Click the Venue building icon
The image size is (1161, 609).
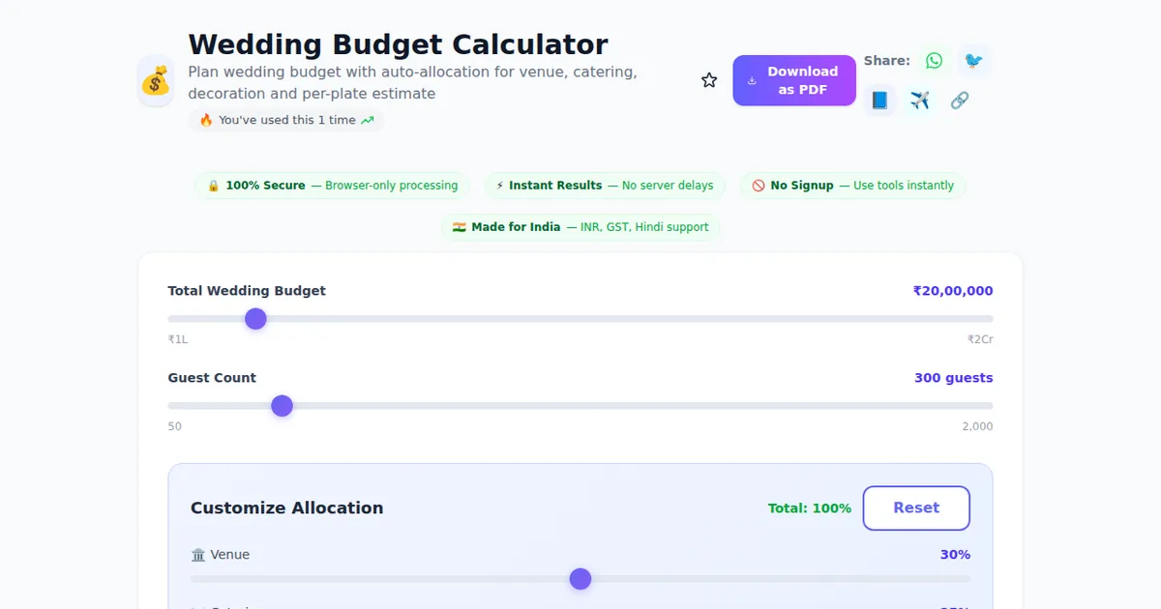[198, 555]
